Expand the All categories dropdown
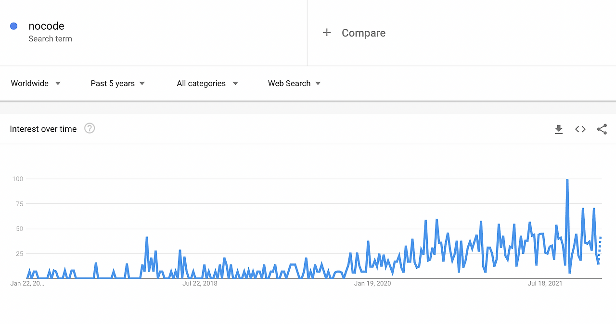The height and width of the screenshot is (324, 616). click(207, 83)
